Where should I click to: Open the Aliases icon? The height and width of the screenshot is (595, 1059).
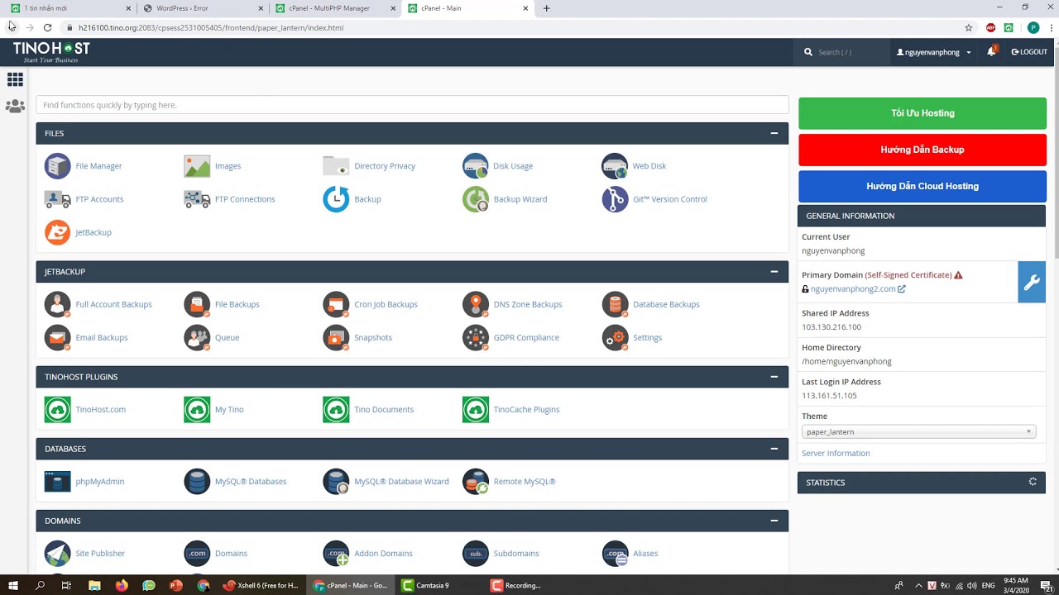615,553
